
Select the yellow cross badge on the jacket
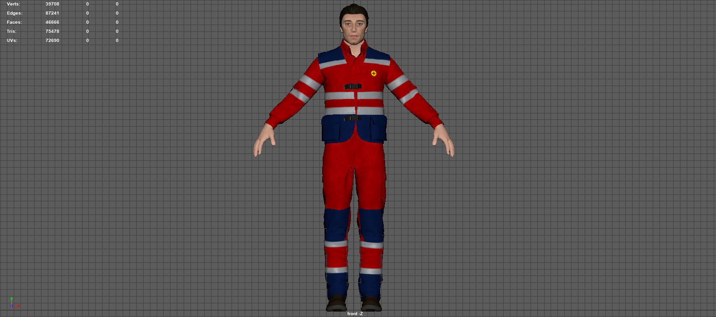pos(374,73)
